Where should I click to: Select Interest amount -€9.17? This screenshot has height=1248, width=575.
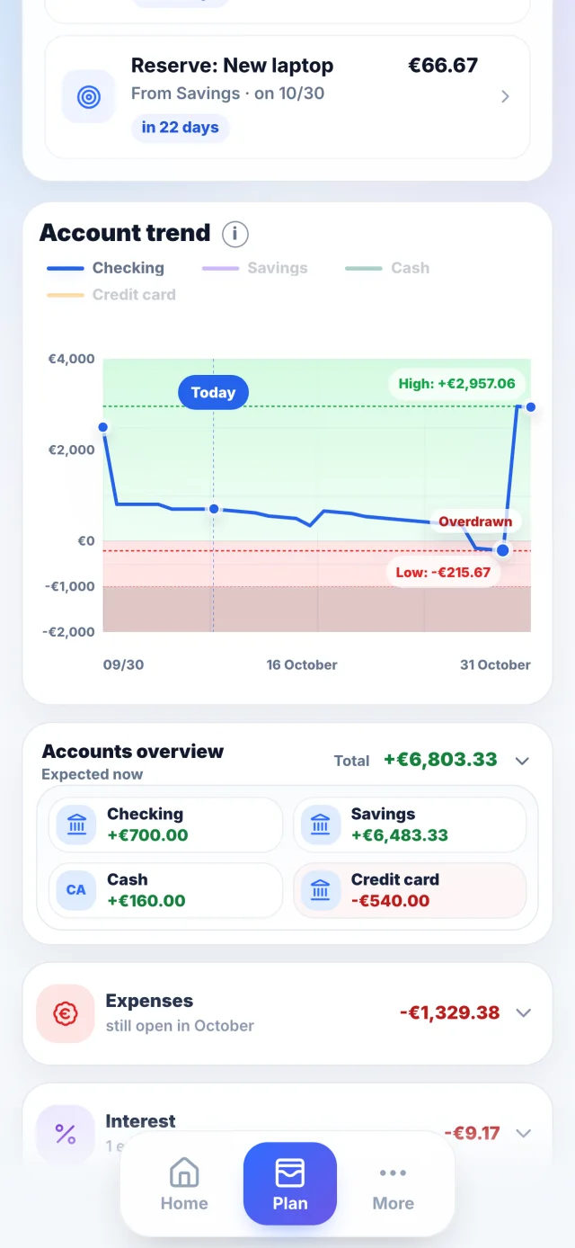[472, 1133]
